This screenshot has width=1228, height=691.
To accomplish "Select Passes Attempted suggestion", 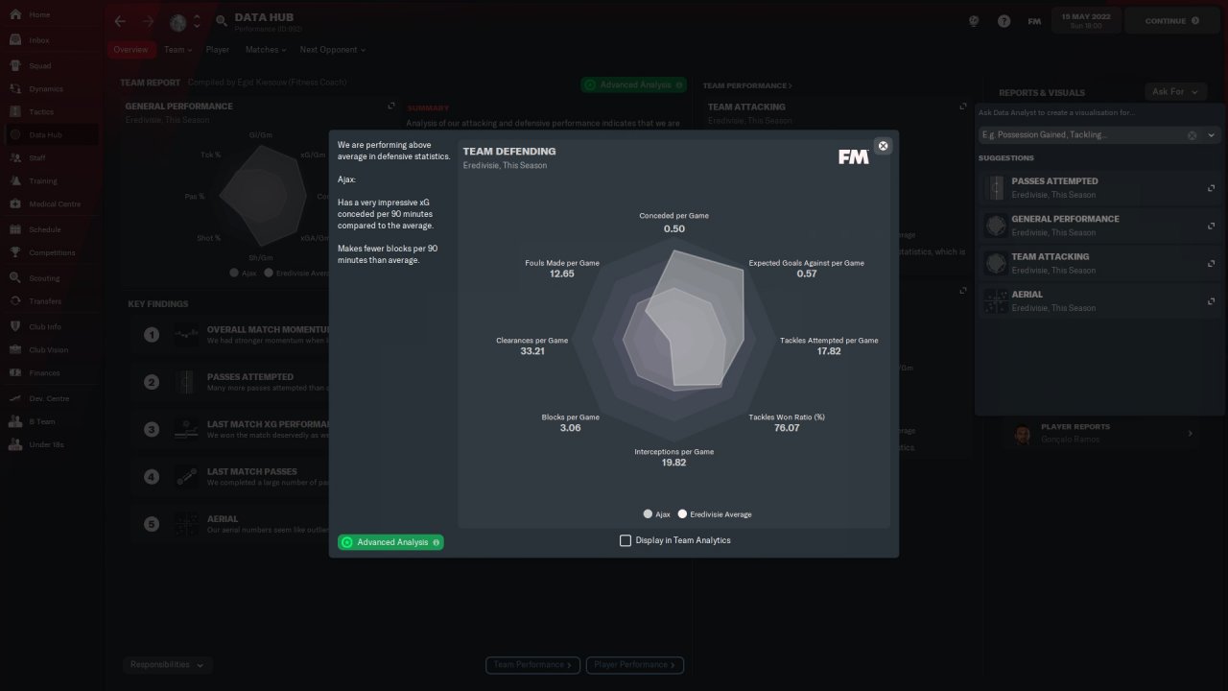I will pyautogui.click(x=1099, y=187).
